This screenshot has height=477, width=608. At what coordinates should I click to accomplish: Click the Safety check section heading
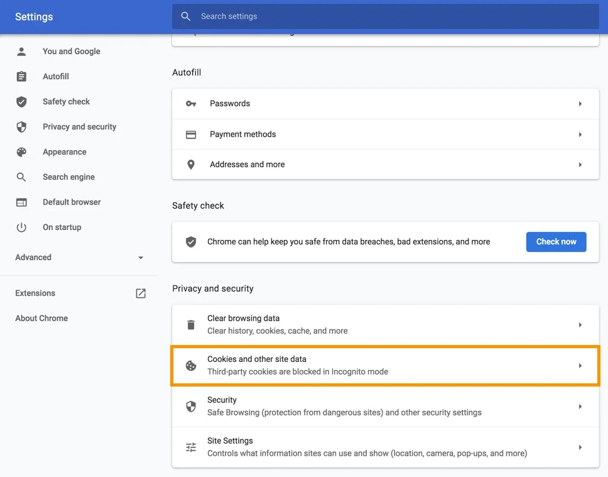[x=198, y=206]
